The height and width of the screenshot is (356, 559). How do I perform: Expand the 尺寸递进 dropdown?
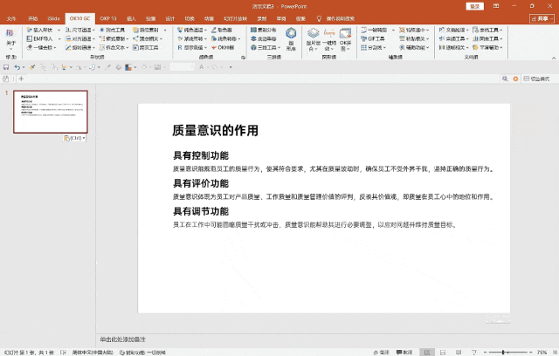(93, 30)
